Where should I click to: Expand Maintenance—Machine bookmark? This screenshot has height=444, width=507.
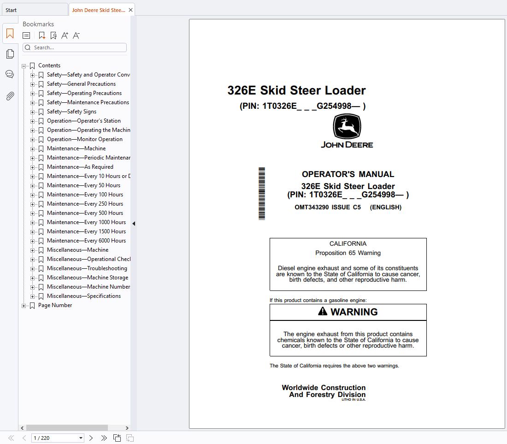coord(32,149)
